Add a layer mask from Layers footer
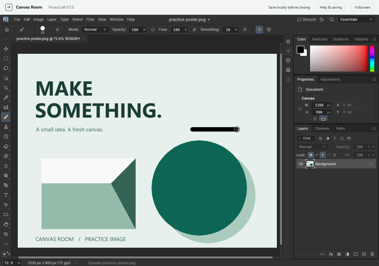Viewport: 379px width, 266px height. pos(339,254)
